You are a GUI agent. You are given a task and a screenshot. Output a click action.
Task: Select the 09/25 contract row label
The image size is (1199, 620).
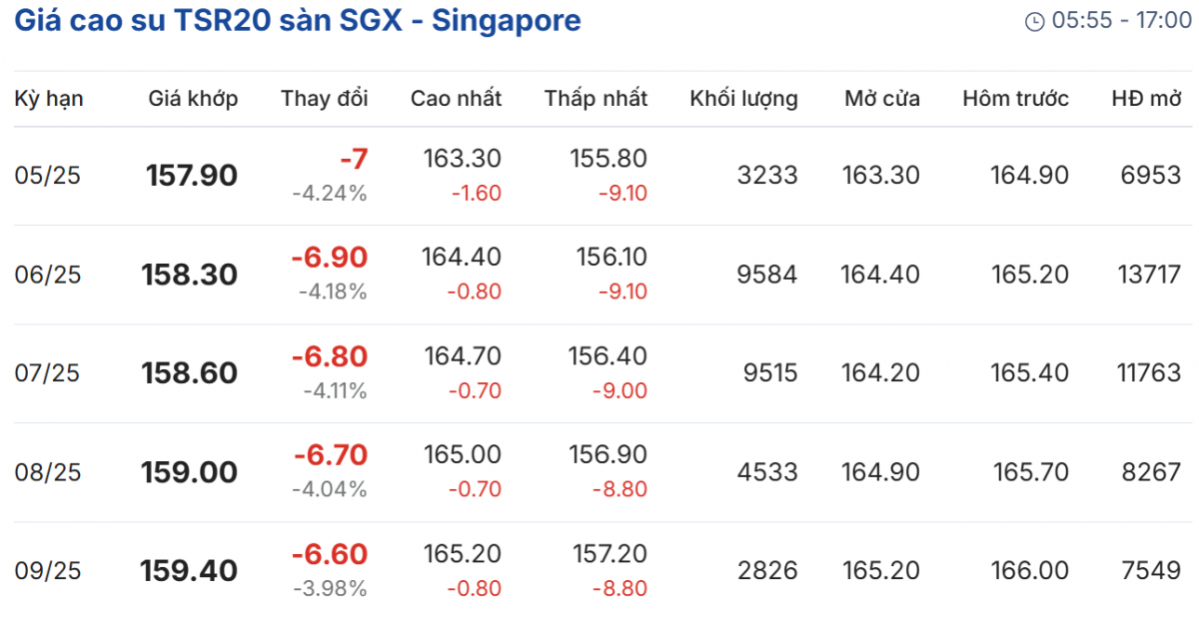click(x=48, y=571)
